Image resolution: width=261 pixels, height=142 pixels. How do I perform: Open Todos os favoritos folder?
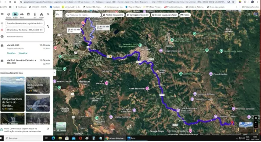point(250,7)
